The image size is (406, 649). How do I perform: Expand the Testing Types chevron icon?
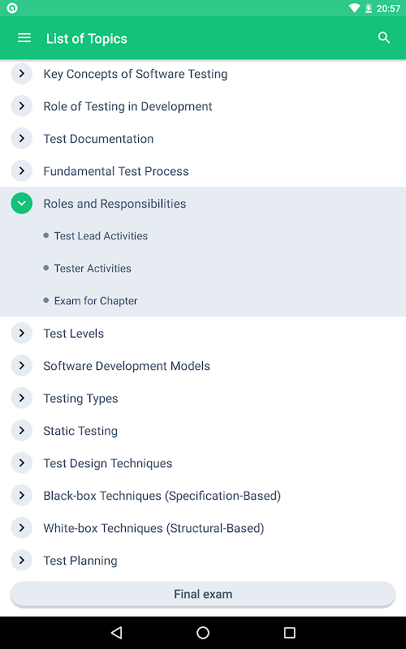click(x=22, y=398)
